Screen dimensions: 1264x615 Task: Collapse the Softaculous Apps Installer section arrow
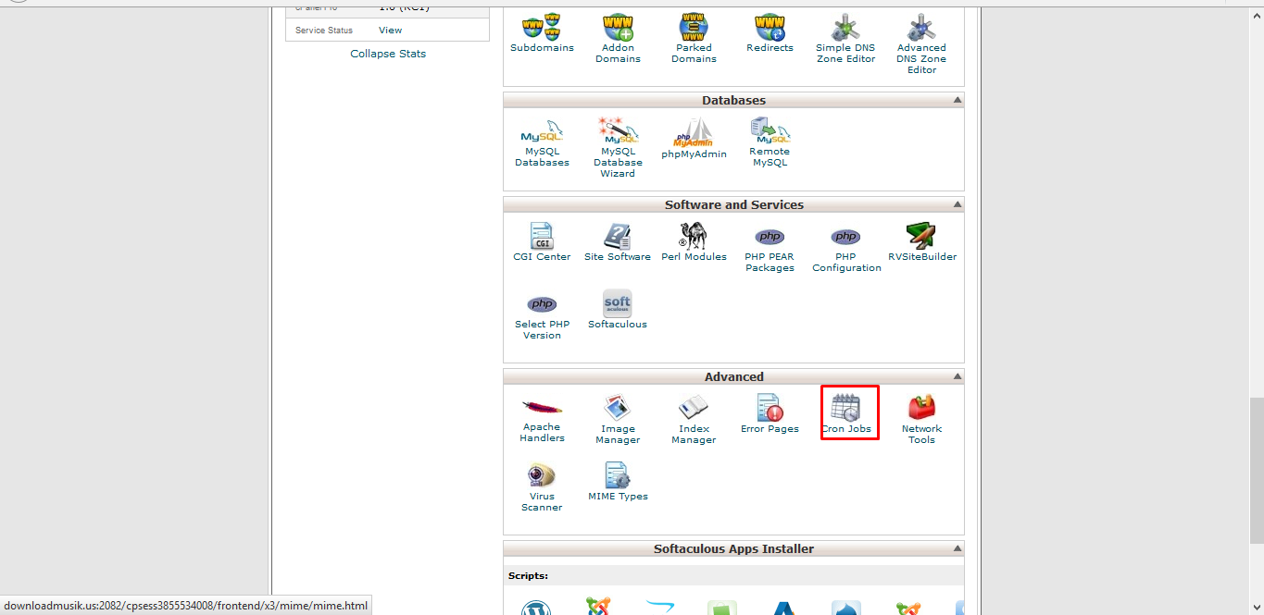957,548
